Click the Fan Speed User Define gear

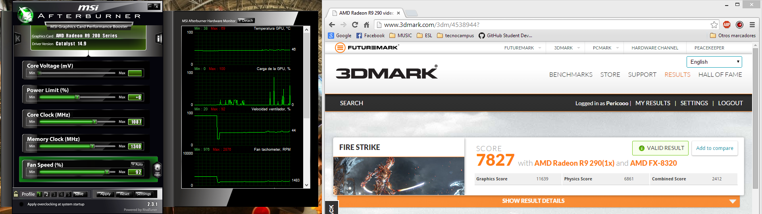click(x=157, y=170)
